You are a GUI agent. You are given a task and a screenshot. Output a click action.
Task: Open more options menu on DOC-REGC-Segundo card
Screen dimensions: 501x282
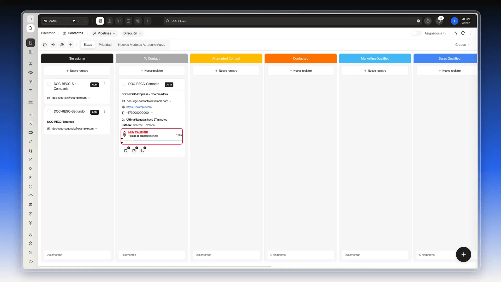pos(105,111)
